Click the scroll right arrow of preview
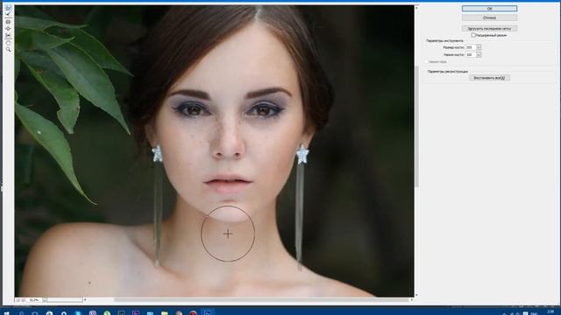Viewport: 561px width, 315px height. 411,300
